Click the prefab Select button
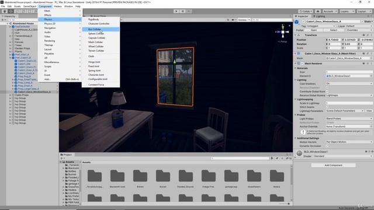Image resolution: width=374 pixels, height=210 pixels. tap(334, 30)
